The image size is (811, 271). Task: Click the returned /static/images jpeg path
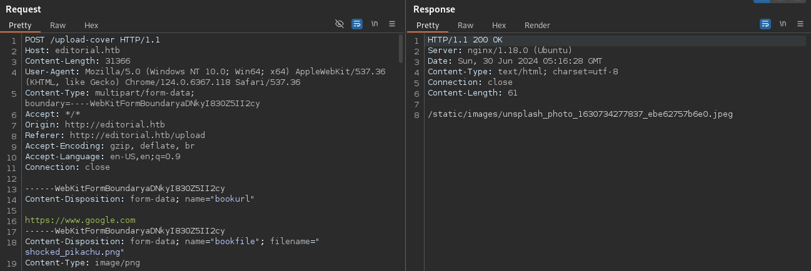point(580,114)
